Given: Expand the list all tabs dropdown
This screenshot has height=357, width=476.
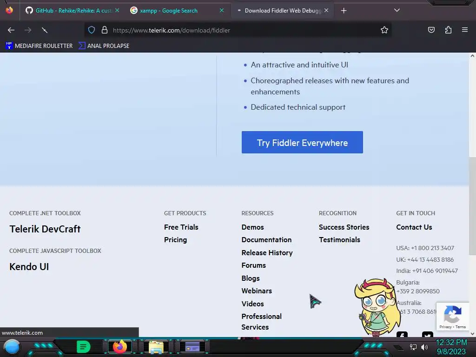Looking at the screenshot, I should click(x=397, y=10).
